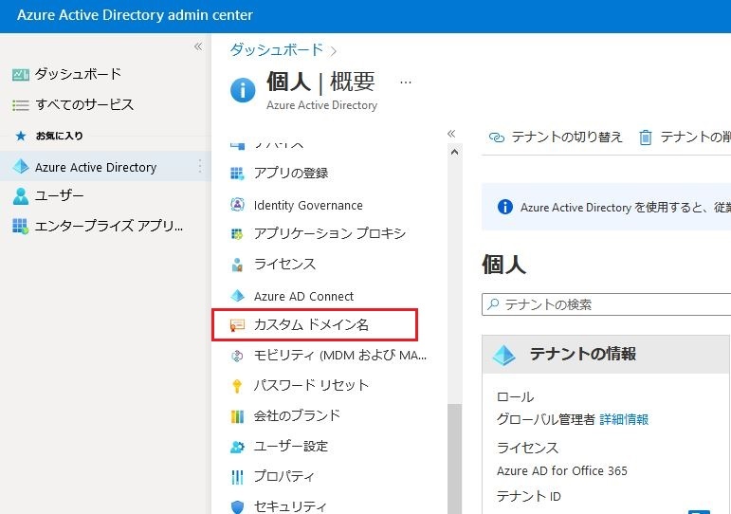Viewport: 731px width, 514px height.
Task: Click the テナントの切り替え switch icon
Action: (497, 138)
